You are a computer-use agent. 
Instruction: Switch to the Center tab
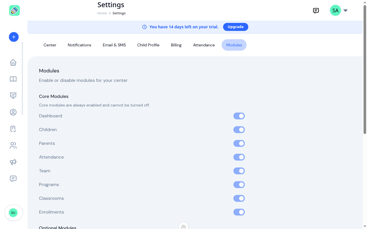coord(50,45)
